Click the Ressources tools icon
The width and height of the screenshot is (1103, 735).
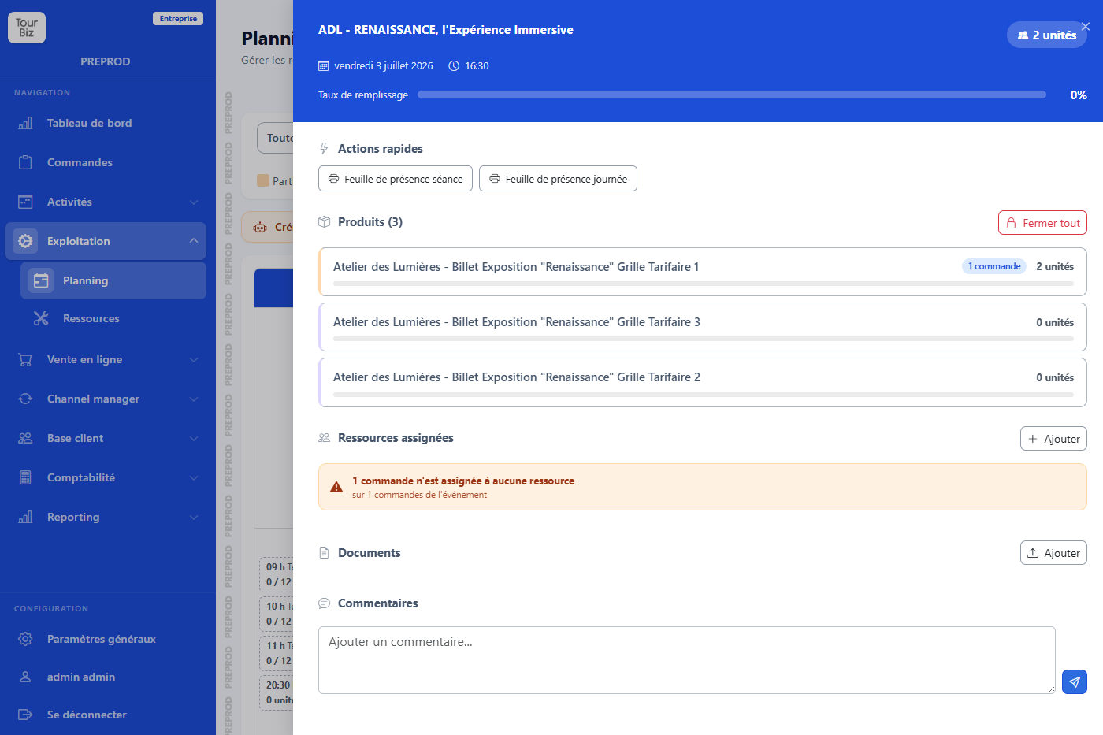point(41,318)
